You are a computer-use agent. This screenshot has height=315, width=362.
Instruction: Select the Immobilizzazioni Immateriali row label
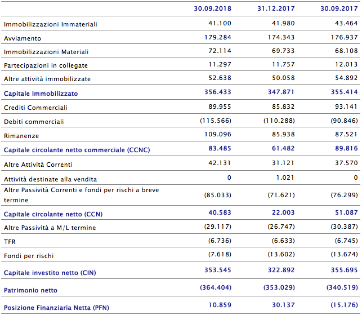coord(51,25)
